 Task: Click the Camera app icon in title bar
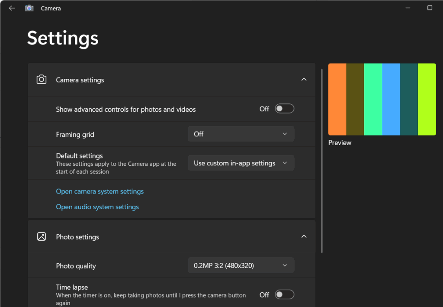[29, 8]
